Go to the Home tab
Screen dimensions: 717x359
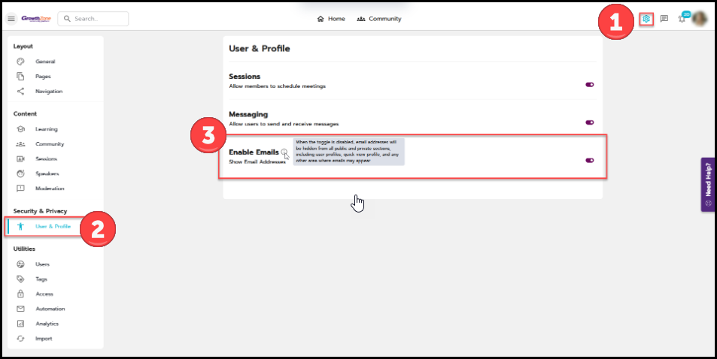(x=331, y=19)
